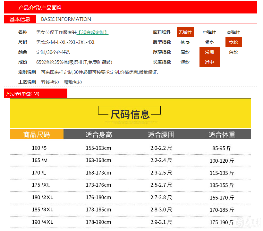The width and height of the screenshot is (263, 231).
Task: Click the 135-155 斤 weight cell
Action: [x=222, y=185]
